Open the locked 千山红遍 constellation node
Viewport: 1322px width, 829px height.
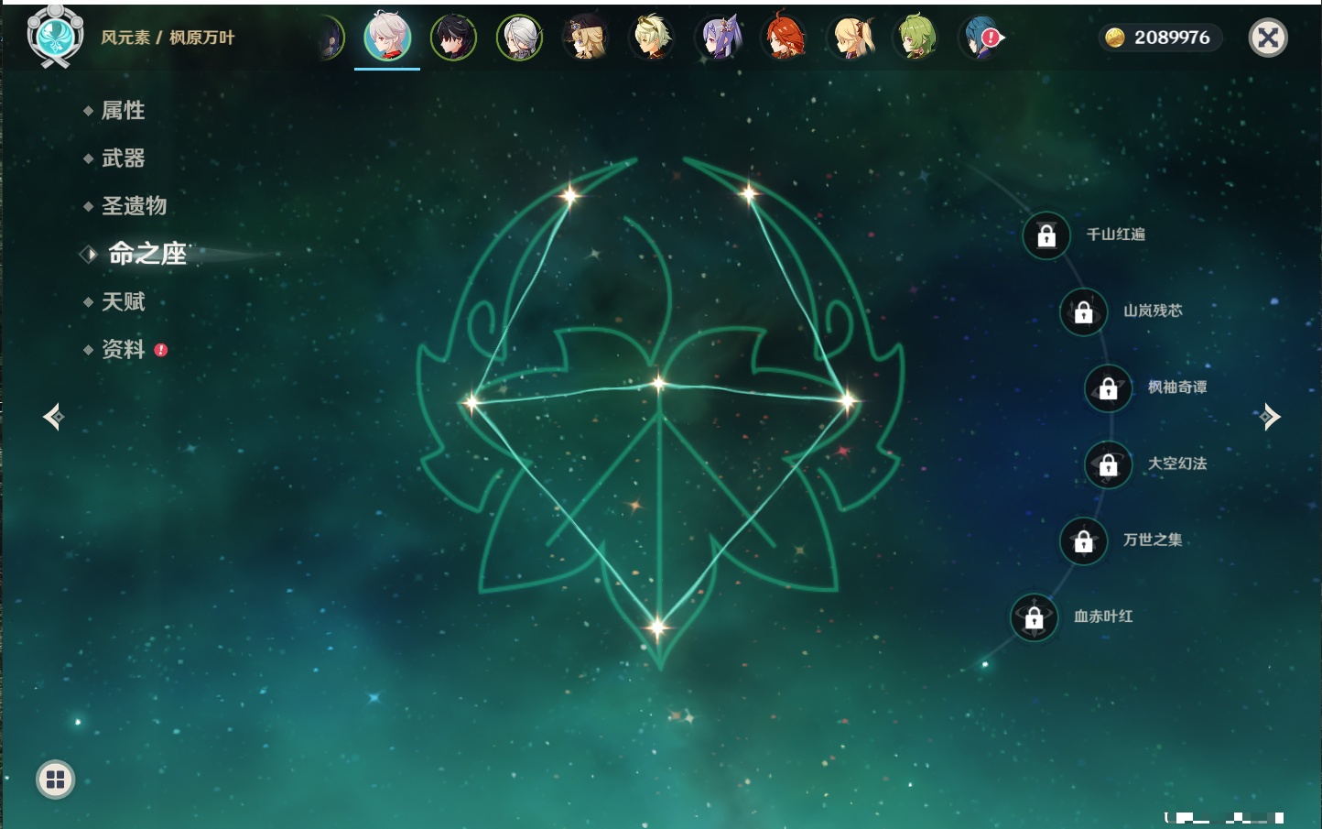1046,235
